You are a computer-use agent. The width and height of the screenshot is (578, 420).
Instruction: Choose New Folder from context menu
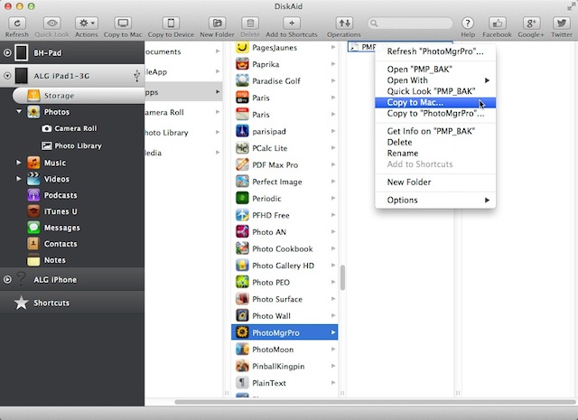(x=435, y=182)
